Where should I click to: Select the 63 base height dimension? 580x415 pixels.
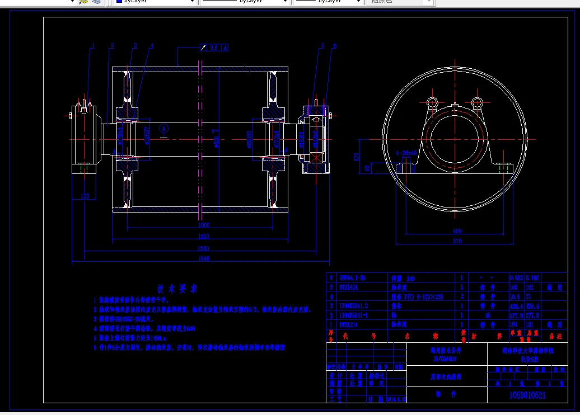coord(367,168)
